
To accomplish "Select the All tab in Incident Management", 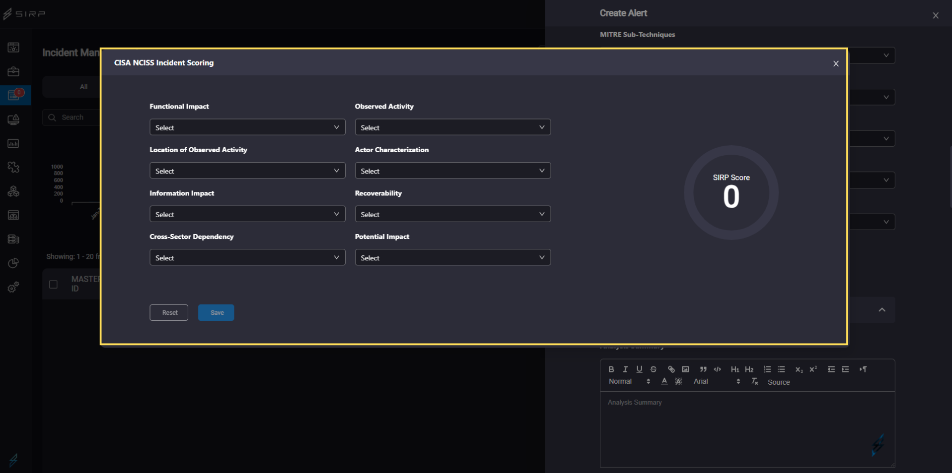I will pyautogui.click(x=83, y=87).
